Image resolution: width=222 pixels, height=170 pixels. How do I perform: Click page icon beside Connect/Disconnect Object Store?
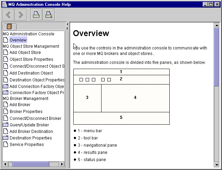click(6, 66)
